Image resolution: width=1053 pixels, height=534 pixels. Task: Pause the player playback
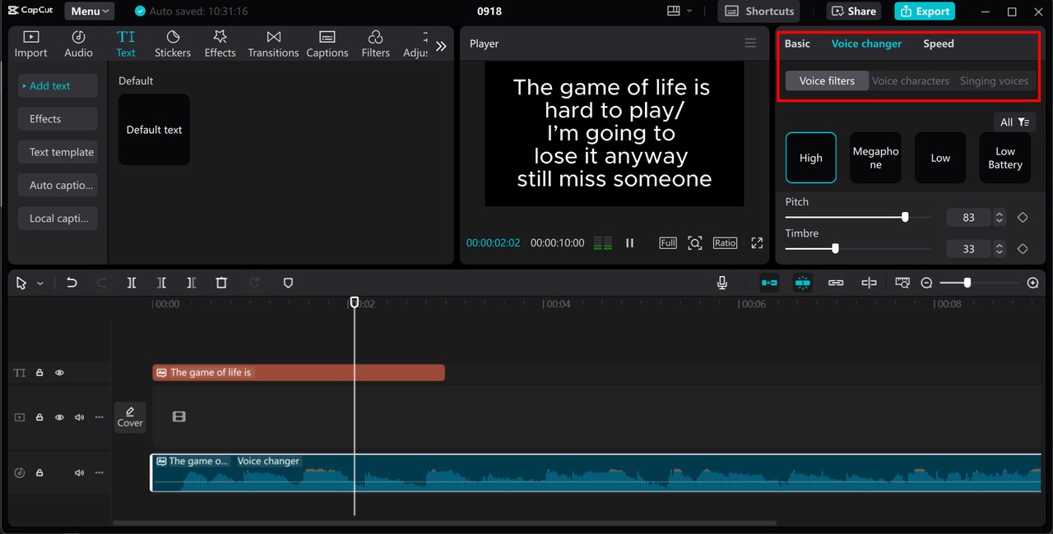(629, 243)
